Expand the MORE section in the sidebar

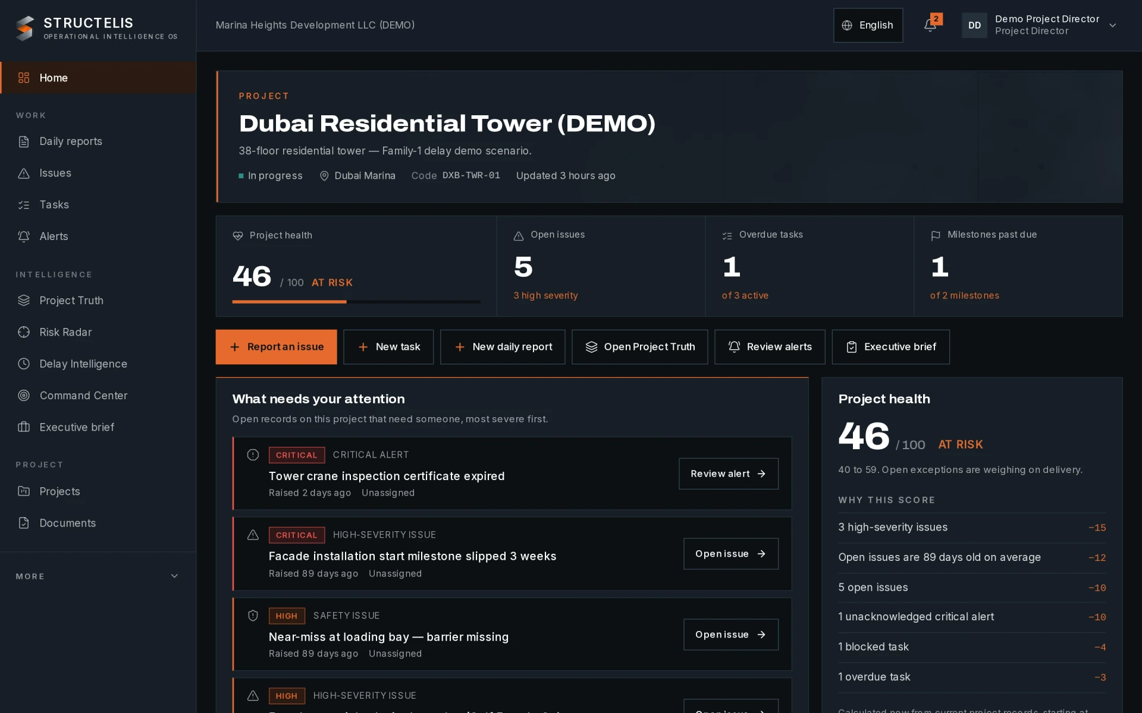[98, 576]
